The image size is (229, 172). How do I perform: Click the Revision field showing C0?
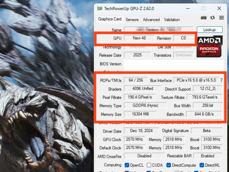(x=184, y=38)
